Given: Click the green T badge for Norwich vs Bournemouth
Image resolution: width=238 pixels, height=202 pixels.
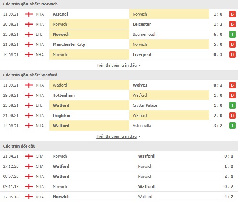Looking at the screenshot, I should [x=232, y=34].
